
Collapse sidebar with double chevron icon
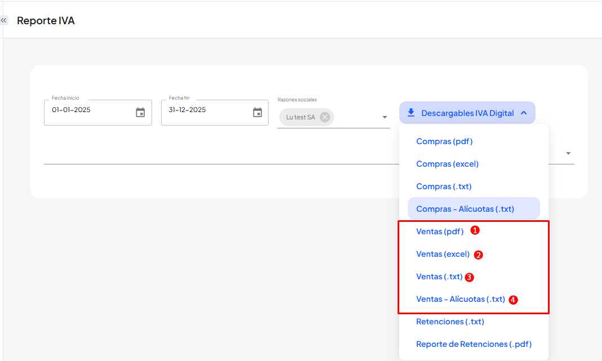[x=4, y=20]
